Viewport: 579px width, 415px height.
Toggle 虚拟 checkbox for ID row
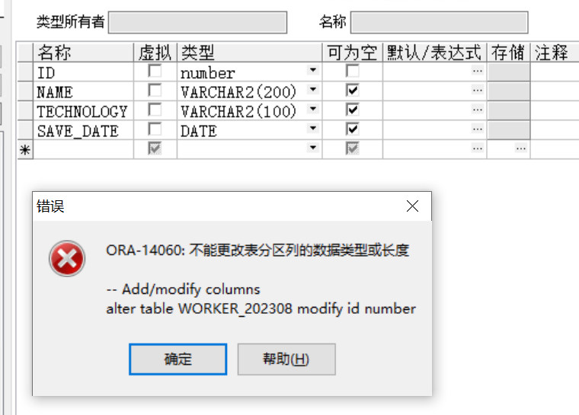pos(155,71)
